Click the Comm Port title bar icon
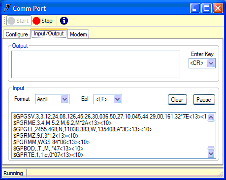The image size is (226, 180). point(7,8)
